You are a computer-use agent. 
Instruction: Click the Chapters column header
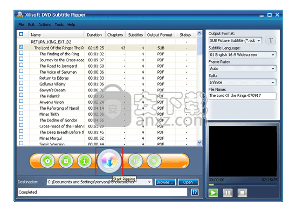115,35
